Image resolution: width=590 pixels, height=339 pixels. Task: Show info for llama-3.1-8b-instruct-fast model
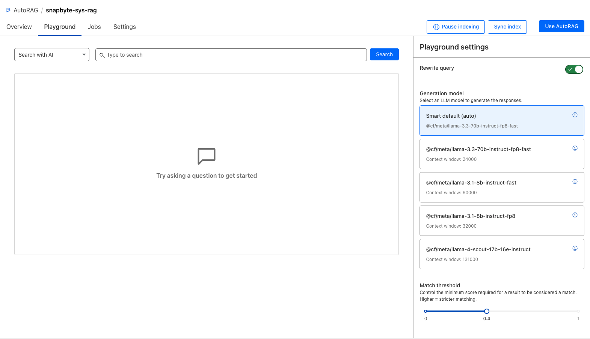point(575,181)
